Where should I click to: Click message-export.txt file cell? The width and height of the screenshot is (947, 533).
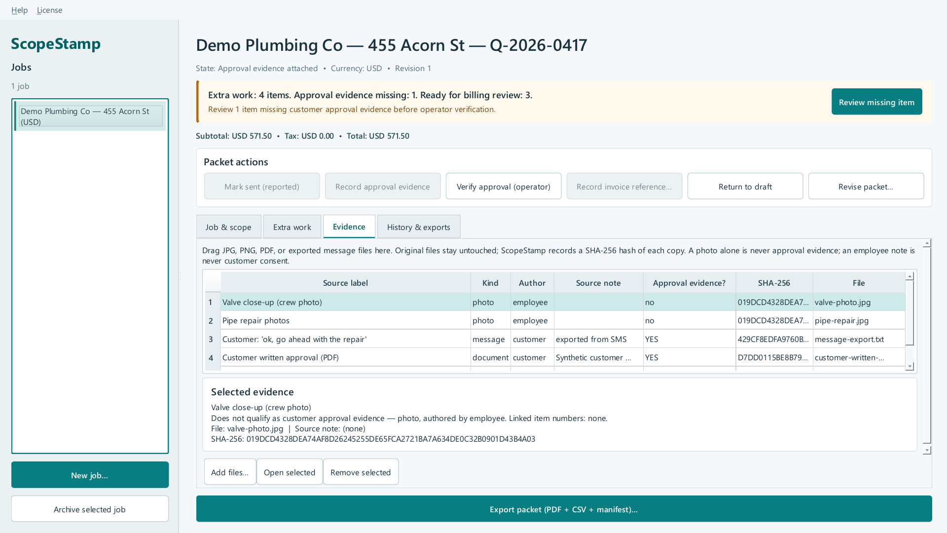[859, 339]
